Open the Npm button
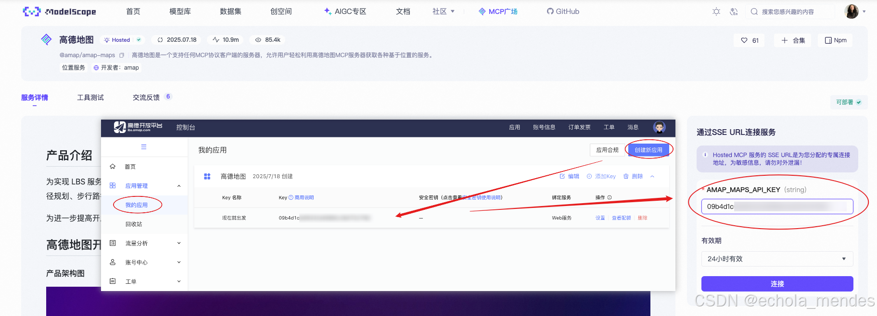The width and height of the screenshot is (877, 316). [x=836, y=40]
